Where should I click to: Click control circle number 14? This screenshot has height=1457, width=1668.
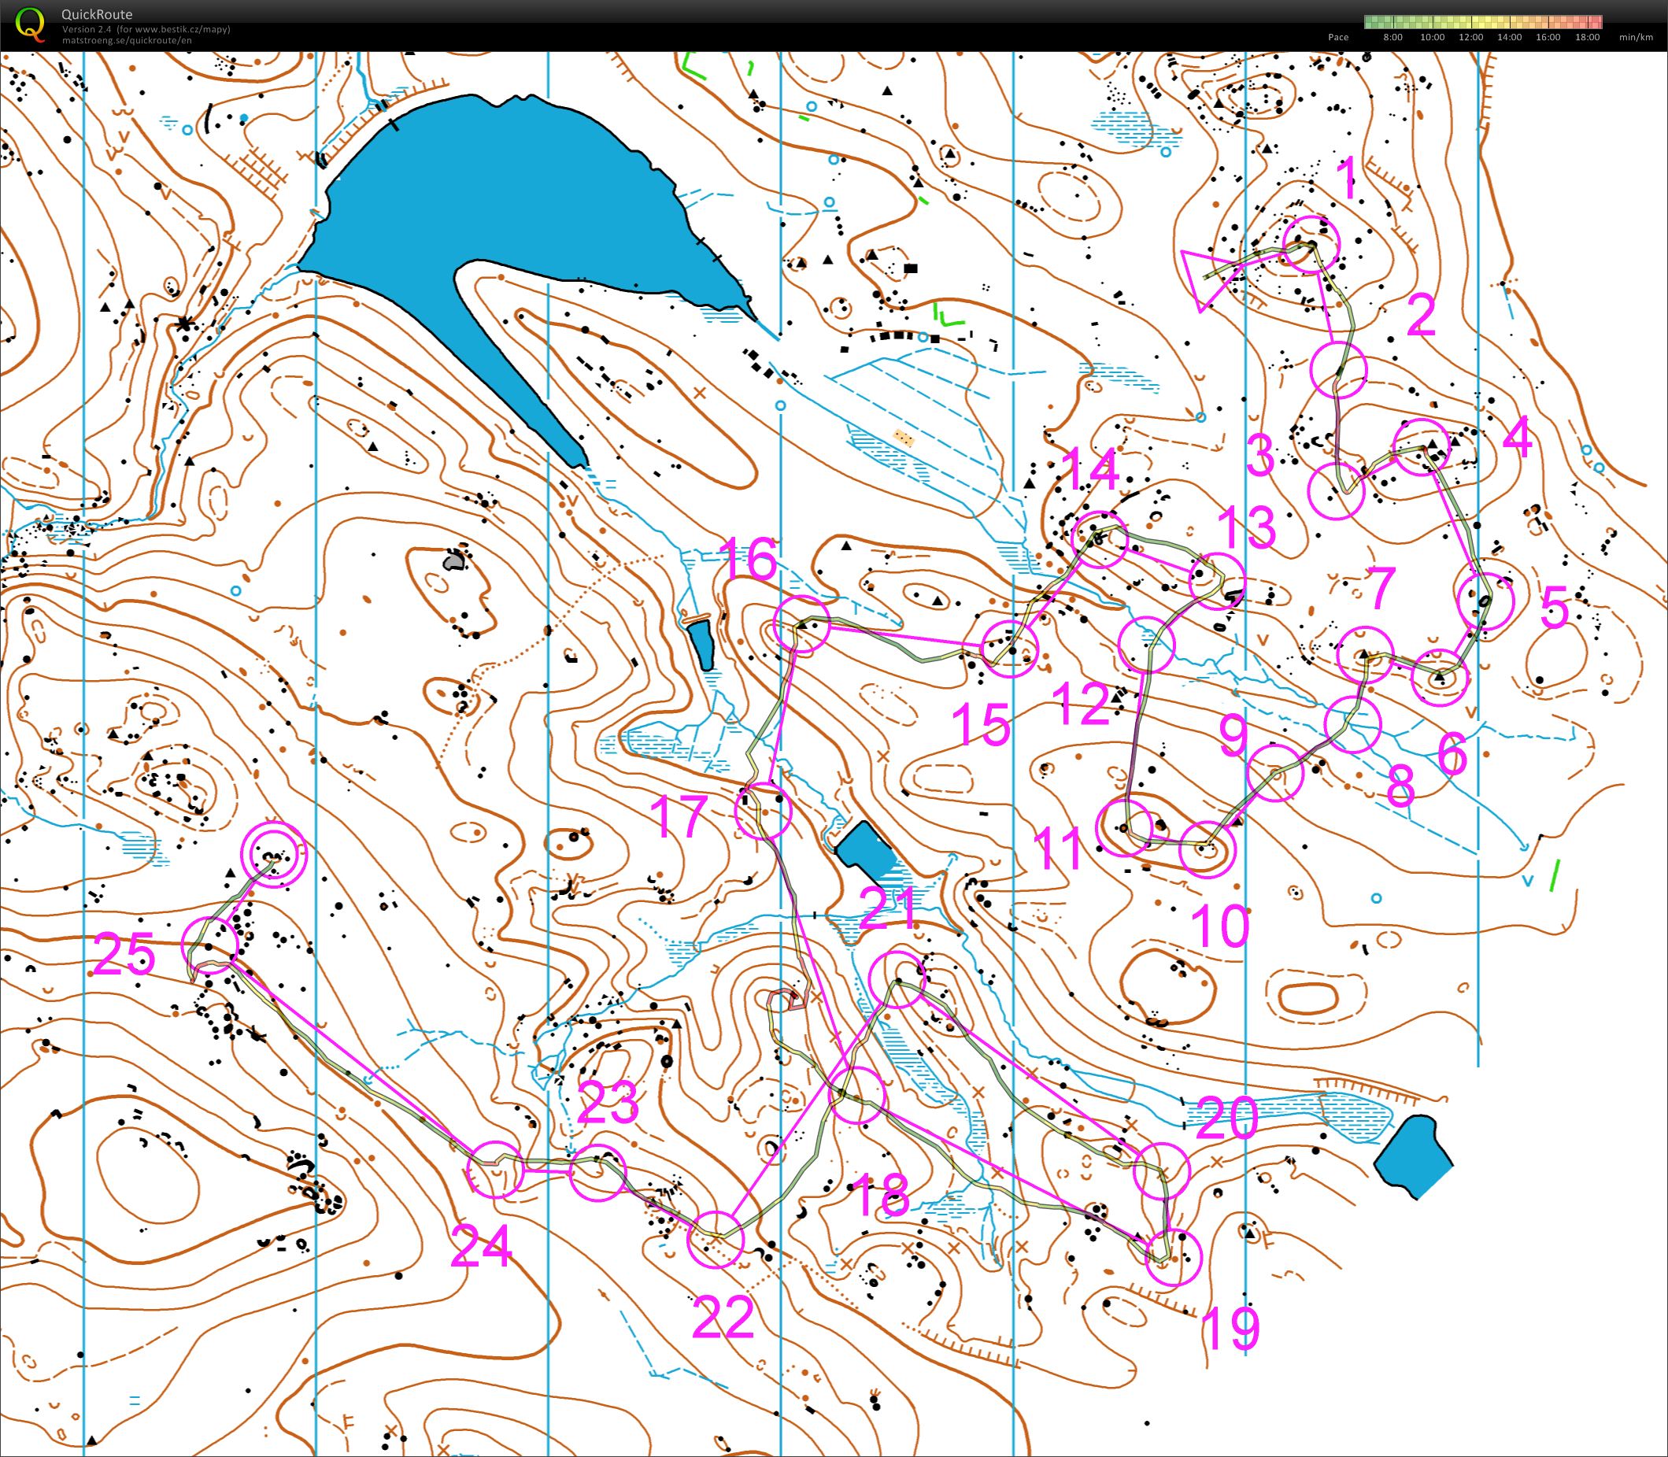coord(1099,538)
